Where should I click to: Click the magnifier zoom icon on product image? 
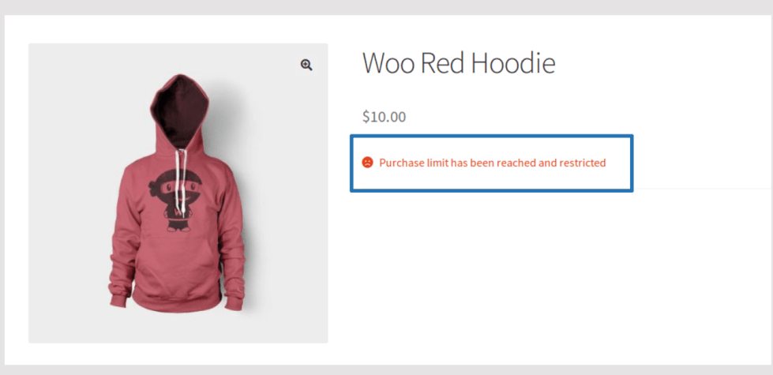click(306, 65)
